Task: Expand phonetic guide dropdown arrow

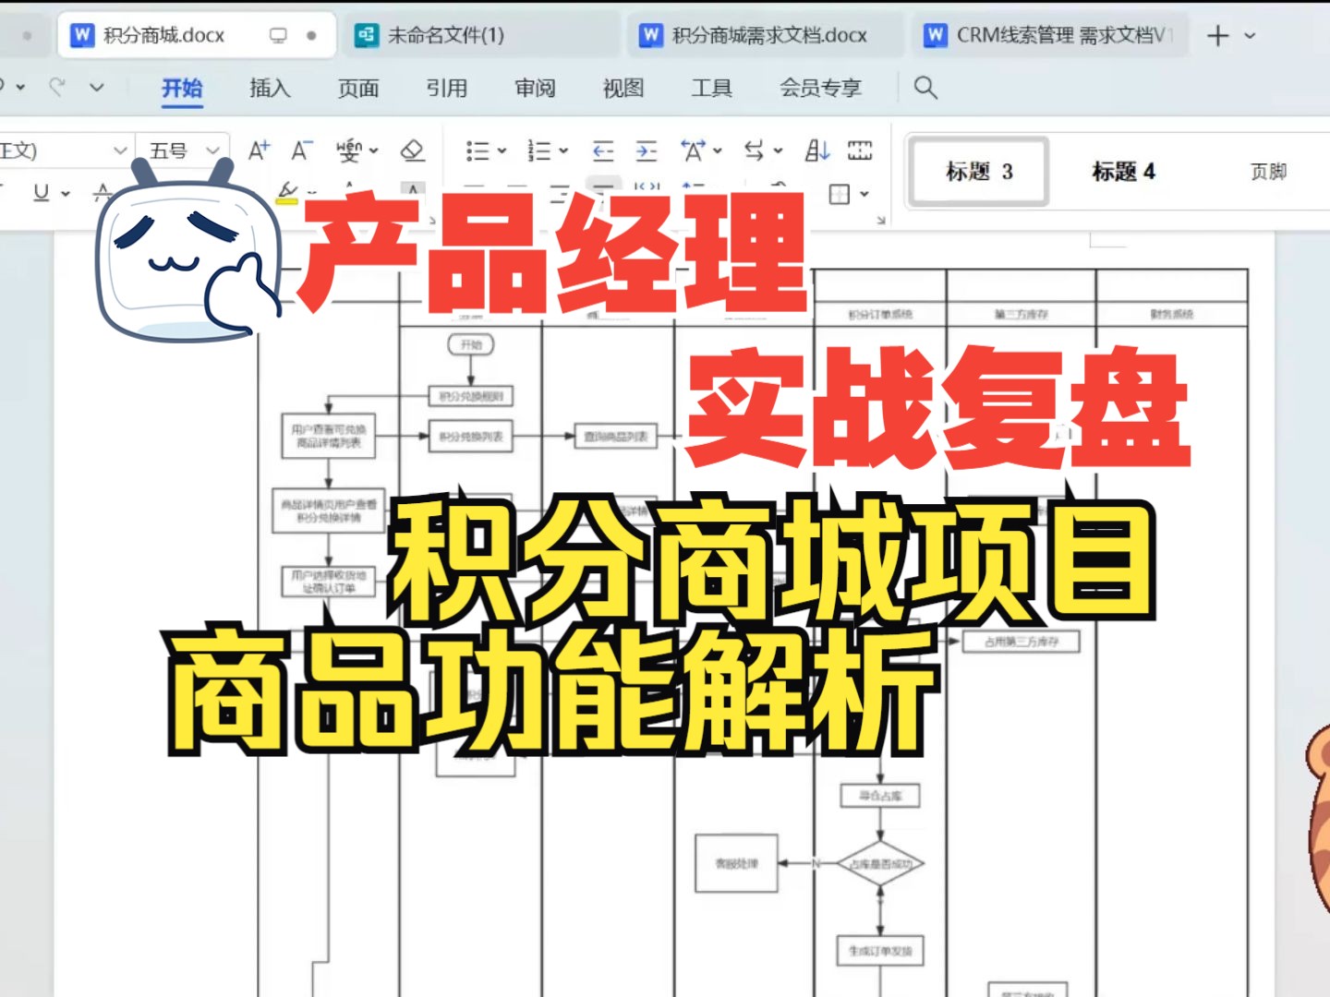Action: [x=373, y=150]
